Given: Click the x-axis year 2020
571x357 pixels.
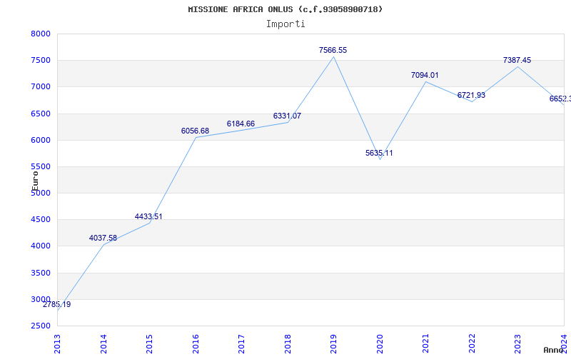Looking at the screenshot, I should (380, 343).
